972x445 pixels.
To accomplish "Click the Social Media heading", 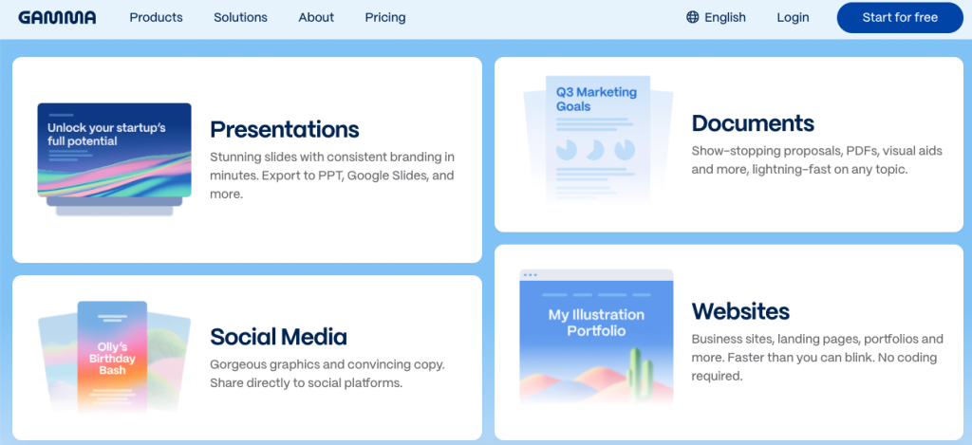I will [x=278, y=337].
